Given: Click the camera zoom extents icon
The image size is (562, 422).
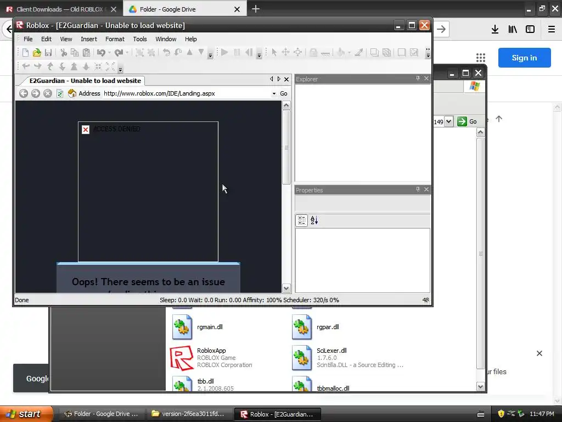Looking at the screenshot, I should pos(110,66).
